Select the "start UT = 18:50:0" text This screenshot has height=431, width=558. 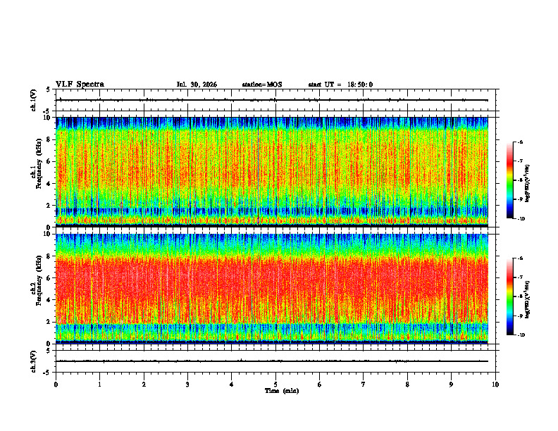[x=340, y=85]
